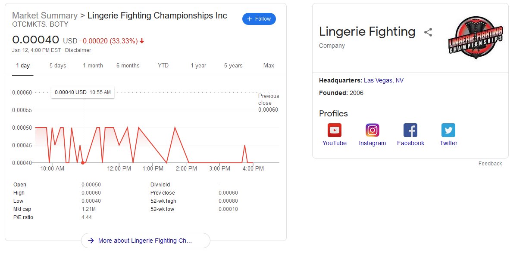Show the 1 year chart range

click(198, 66)
